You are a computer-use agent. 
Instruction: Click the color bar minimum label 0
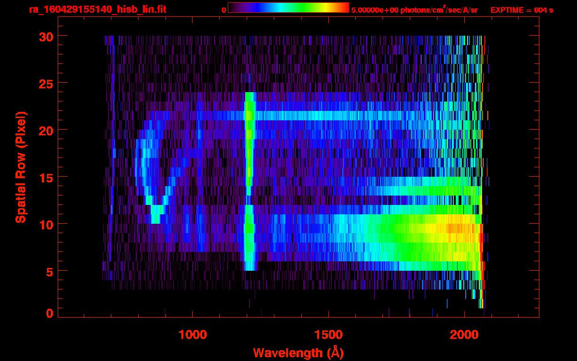pyautogui.click(x=224, y=10)
